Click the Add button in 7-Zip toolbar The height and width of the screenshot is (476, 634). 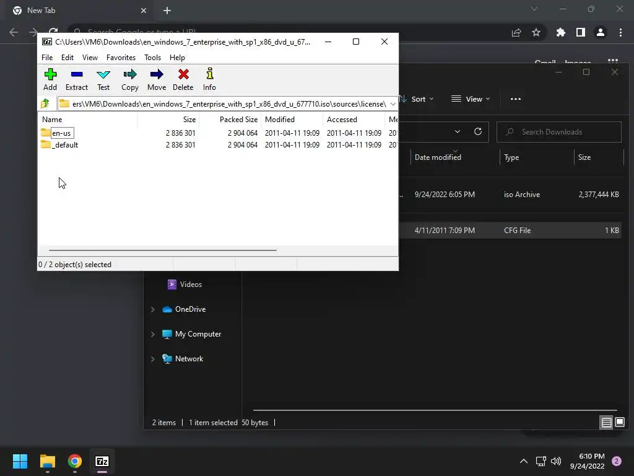click(x=50, y=80)
